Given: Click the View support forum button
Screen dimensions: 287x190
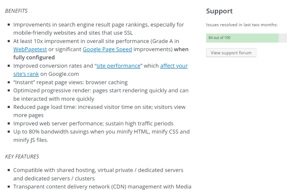Looking at the screenshot, I should click(x=231, y=53).
